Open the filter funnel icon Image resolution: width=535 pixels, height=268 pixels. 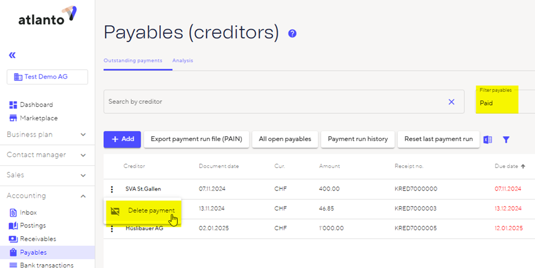tap(506, 139)
